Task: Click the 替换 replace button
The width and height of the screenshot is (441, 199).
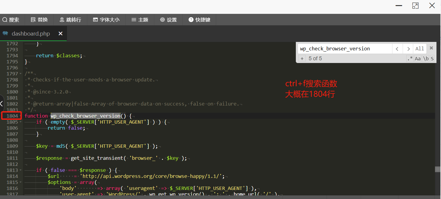Action: [39, 20]
